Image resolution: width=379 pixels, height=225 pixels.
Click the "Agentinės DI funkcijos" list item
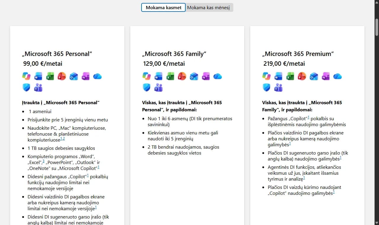tap(304, 173)
